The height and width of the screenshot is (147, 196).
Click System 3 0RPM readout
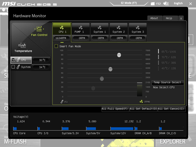click(x=138, y=38)
